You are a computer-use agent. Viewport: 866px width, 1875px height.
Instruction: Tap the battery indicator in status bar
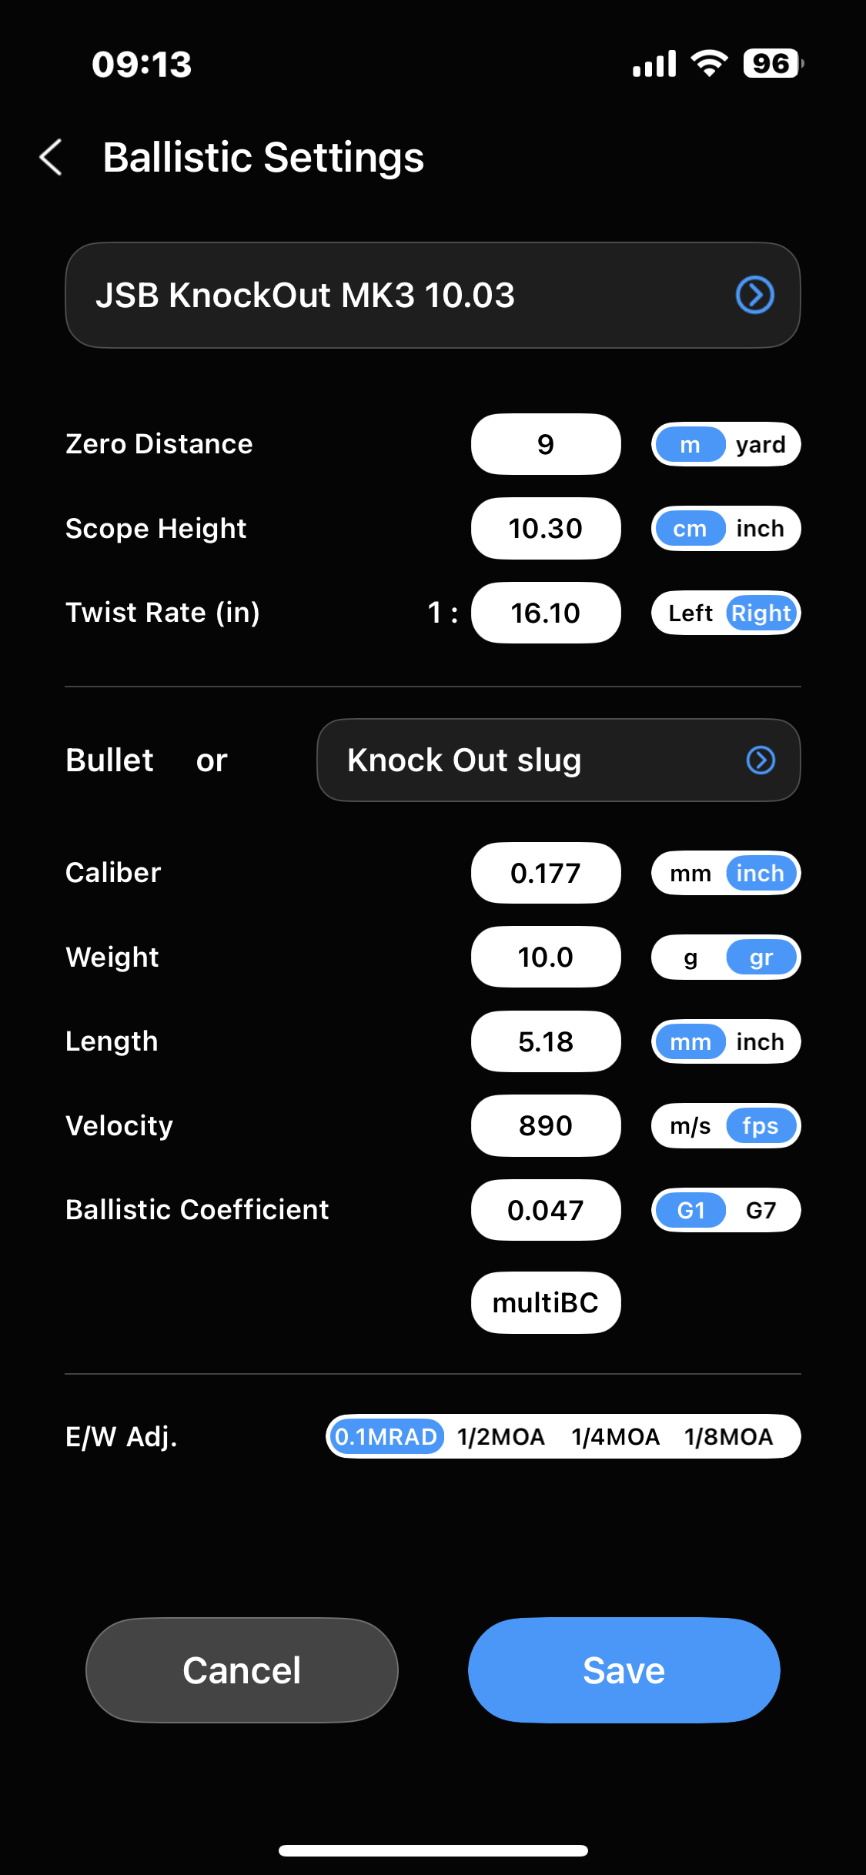pyautogui.click(x=773, y=63)
